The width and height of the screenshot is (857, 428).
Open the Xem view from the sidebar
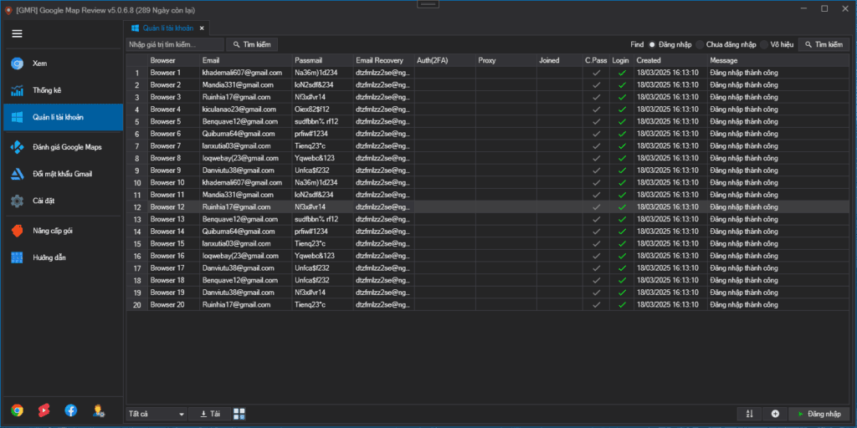(x=63, y=64)
